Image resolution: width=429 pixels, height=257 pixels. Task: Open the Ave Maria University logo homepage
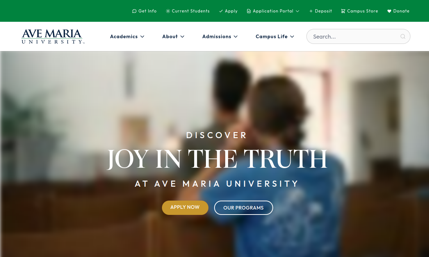(53, 36)
